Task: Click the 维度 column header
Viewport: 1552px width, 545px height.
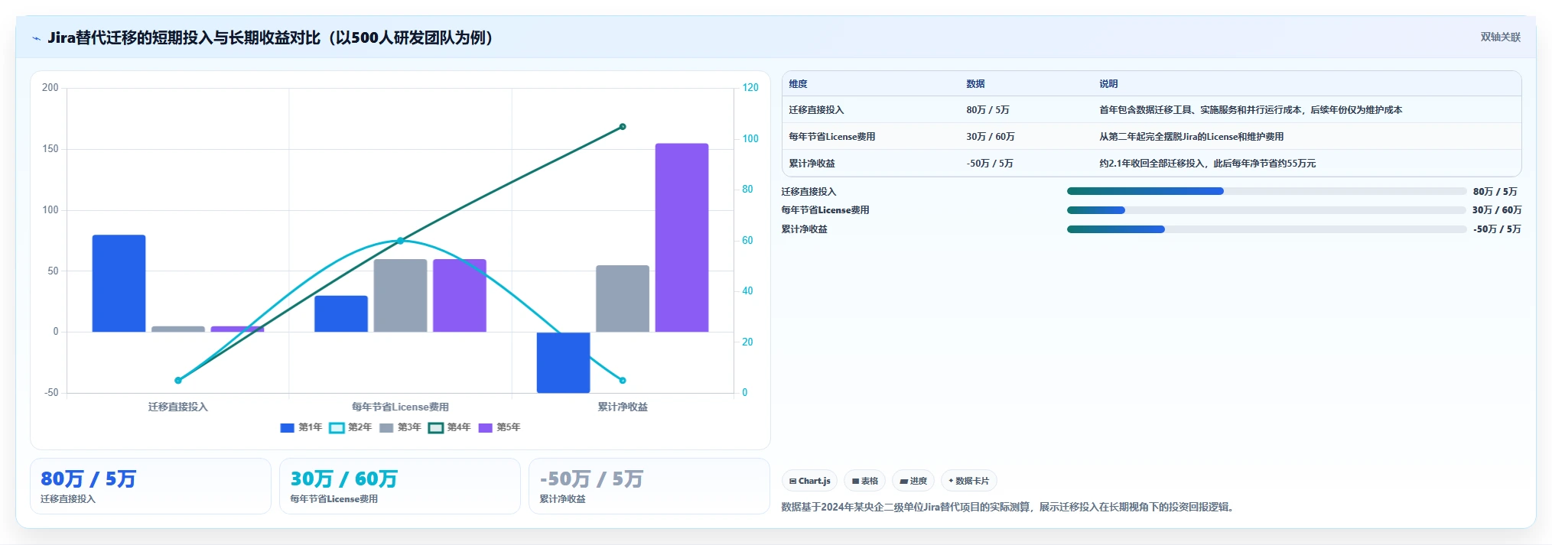Action: click(x=798, y=84)
